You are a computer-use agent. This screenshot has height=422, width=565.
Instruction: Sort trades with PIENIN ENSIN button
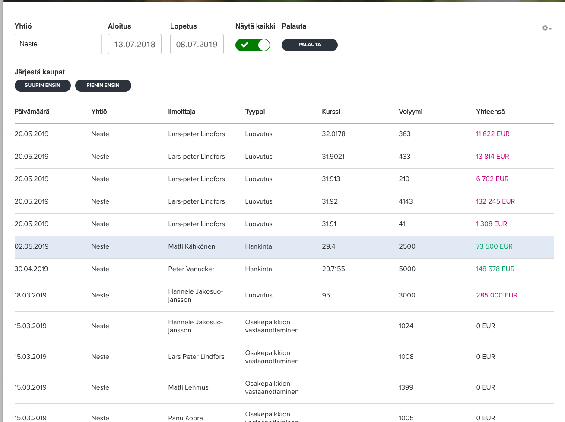(x=103, y=85)
